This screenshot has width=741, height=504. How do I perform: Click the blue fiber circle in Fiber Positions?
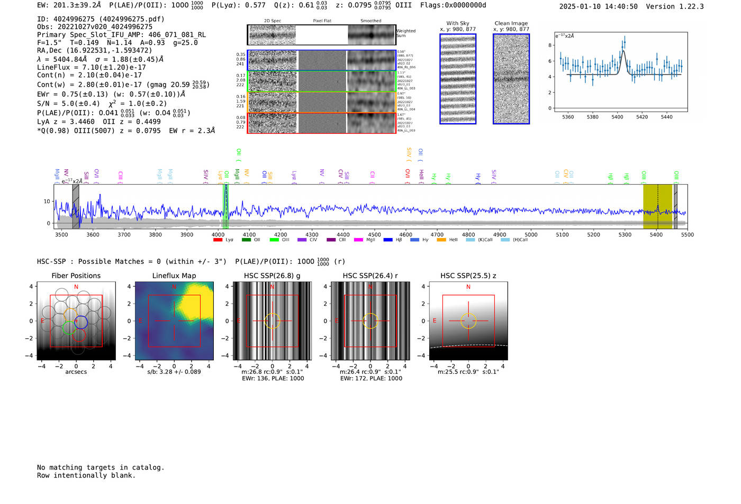[x=80, y=322]
